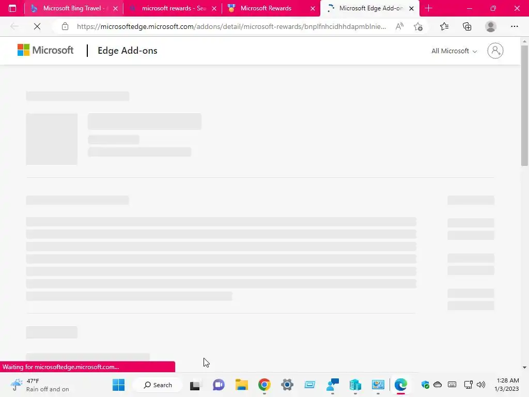The image size is (529, 397).
Task: Switch to microsoft rewards search tab
Action: (173, 8)
